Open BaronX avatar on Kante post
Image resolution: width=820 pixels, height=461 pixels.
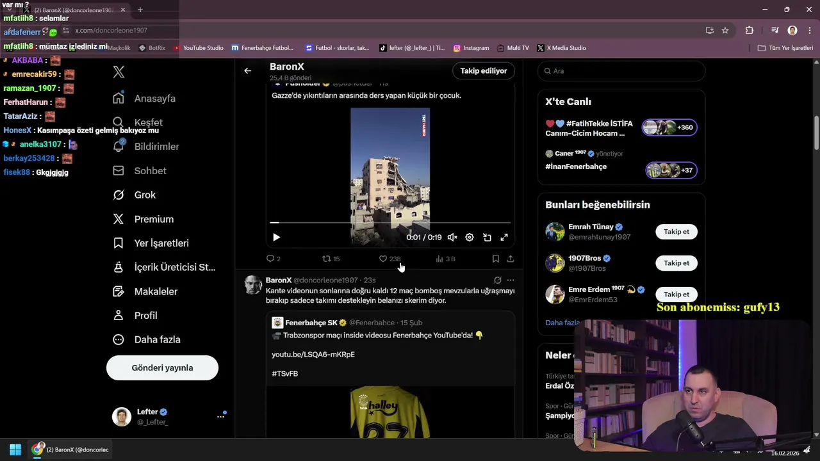pyautogui.click(x=253, y=285)
